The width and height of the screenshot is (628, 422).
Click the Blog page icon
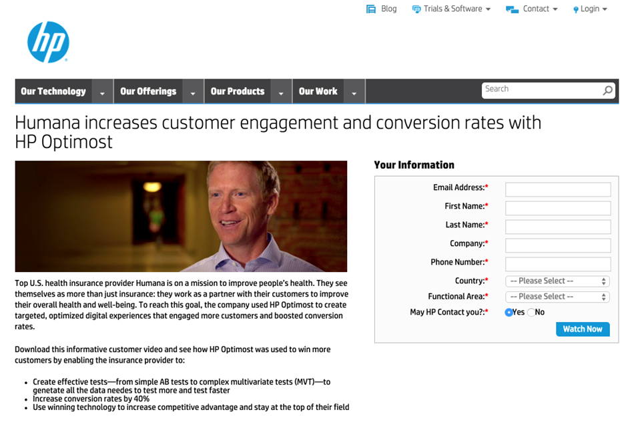tap(371, 9)
